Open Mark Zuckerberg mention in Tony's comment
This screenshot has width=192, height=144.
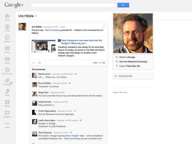point(72,138)
